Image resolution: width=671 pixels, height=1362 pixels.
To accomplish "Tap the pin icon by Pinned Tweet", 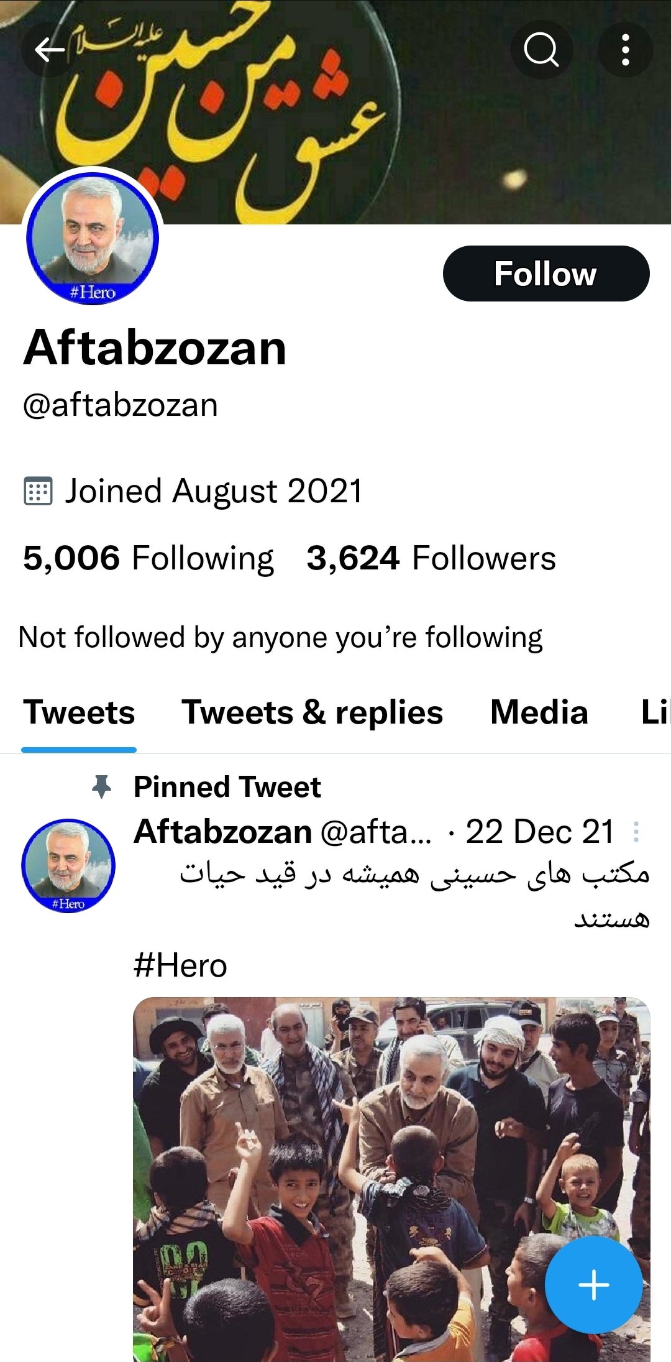I will (x=102, y=787).
